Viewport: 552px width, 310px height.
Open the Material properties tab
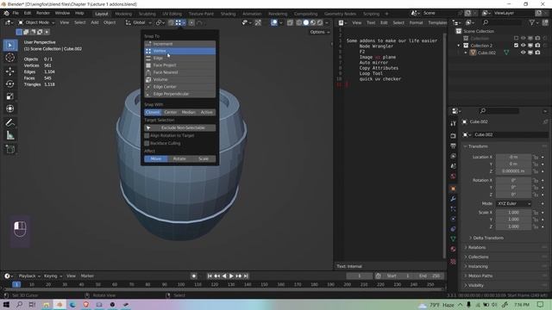click(453, 249)
